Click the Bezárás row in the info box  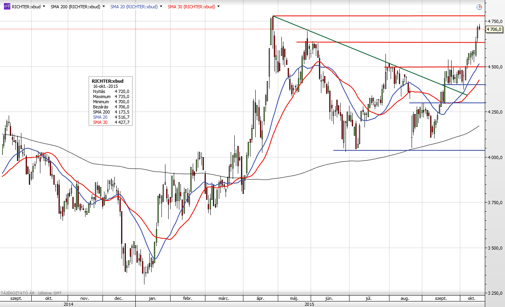click(111, 107)
